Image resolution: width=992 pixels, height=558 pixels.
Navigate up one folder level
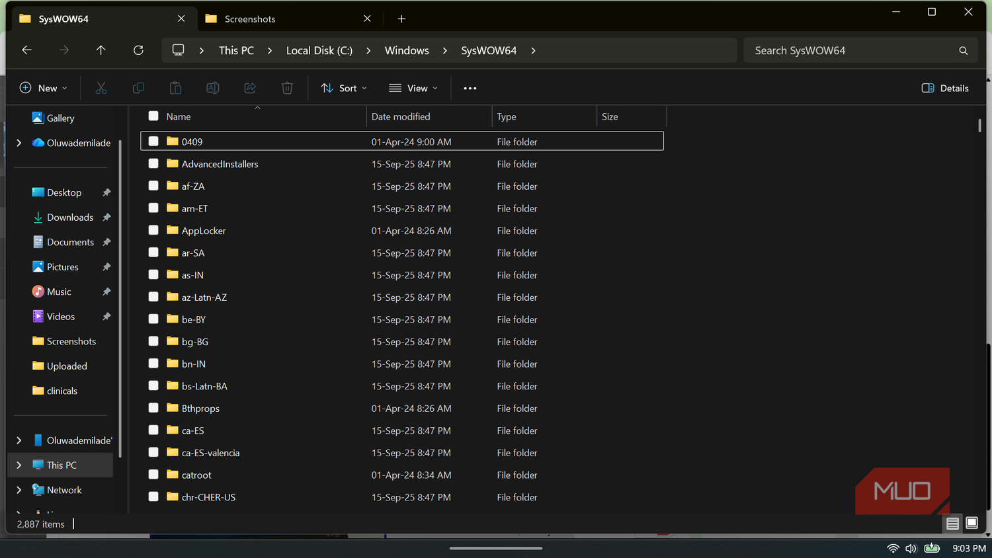[x=101, y=50]
